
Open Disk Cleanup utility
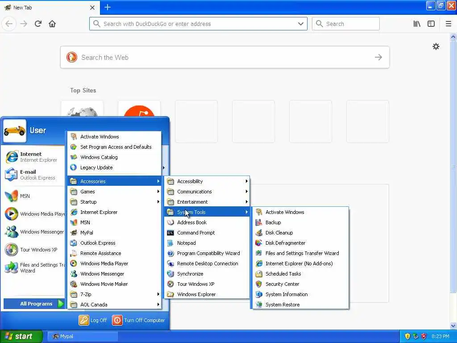(300, 232)
